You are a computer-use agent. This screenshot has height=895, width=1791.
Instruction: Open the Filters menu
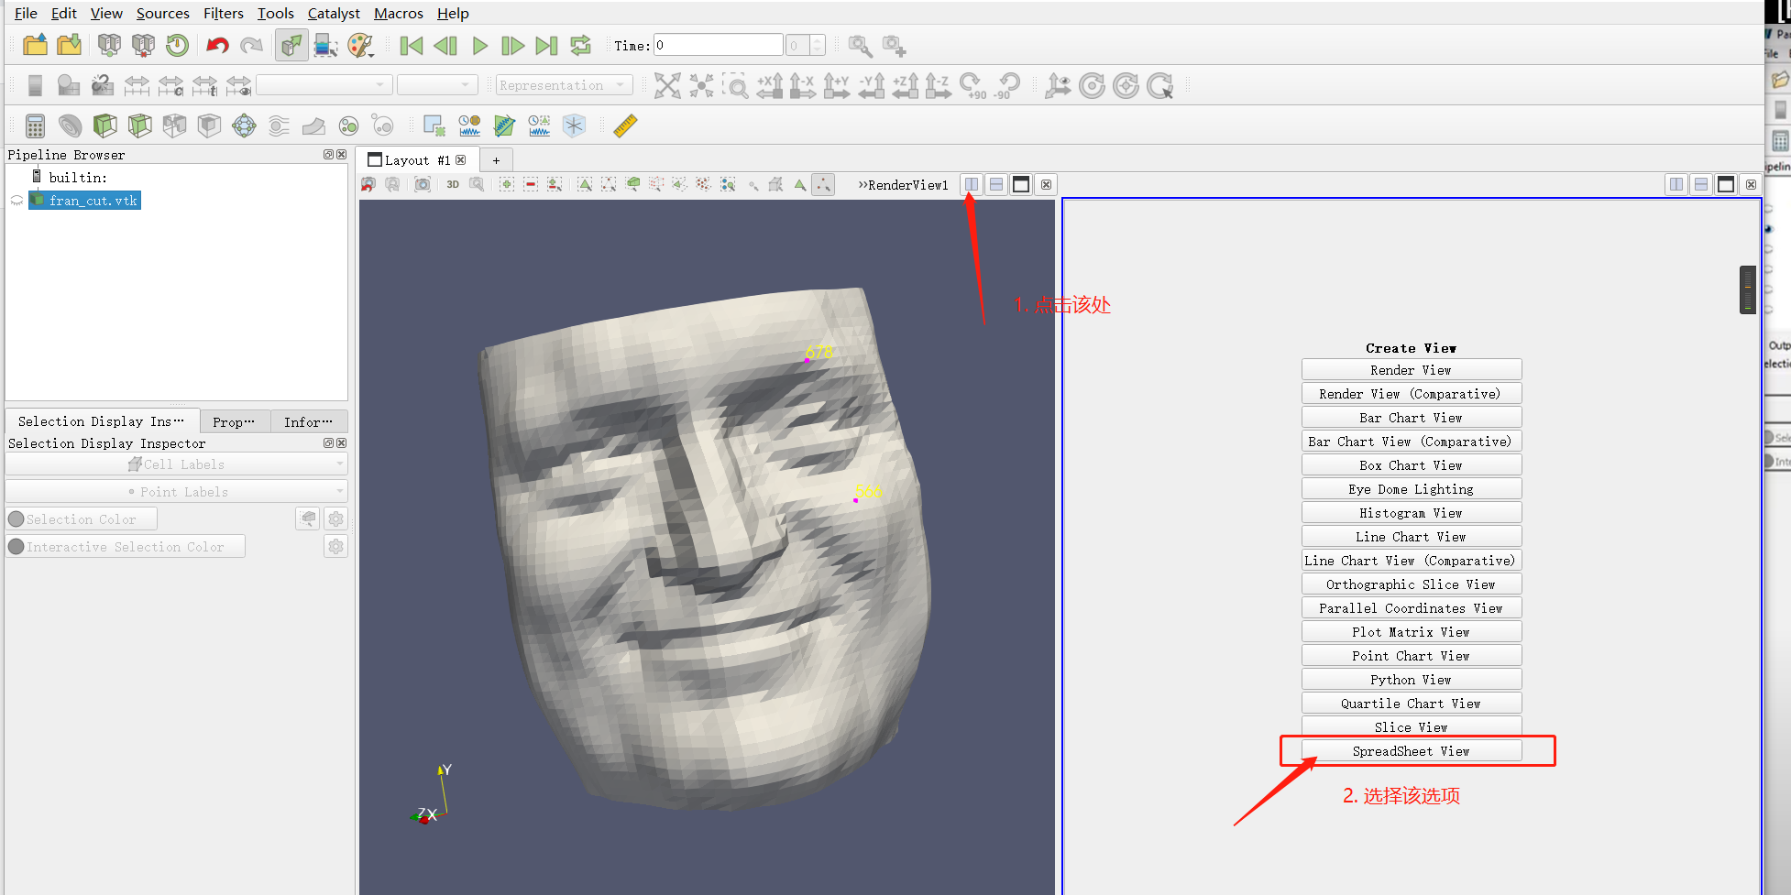[x=223, y=13]
